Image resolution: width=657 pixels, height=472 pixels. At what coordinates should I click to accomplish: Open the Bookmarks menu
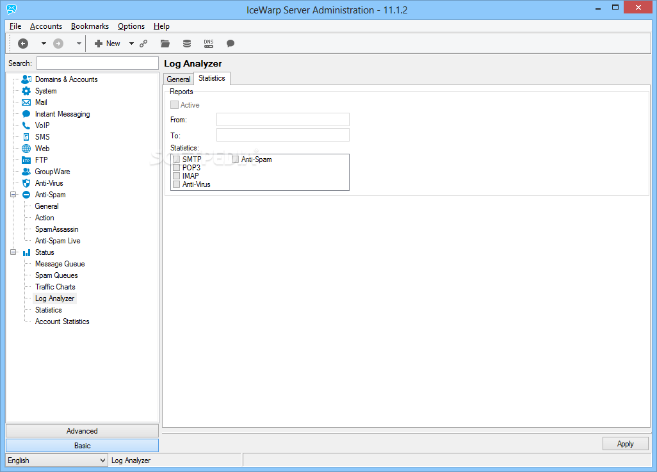tap(90, 26)
